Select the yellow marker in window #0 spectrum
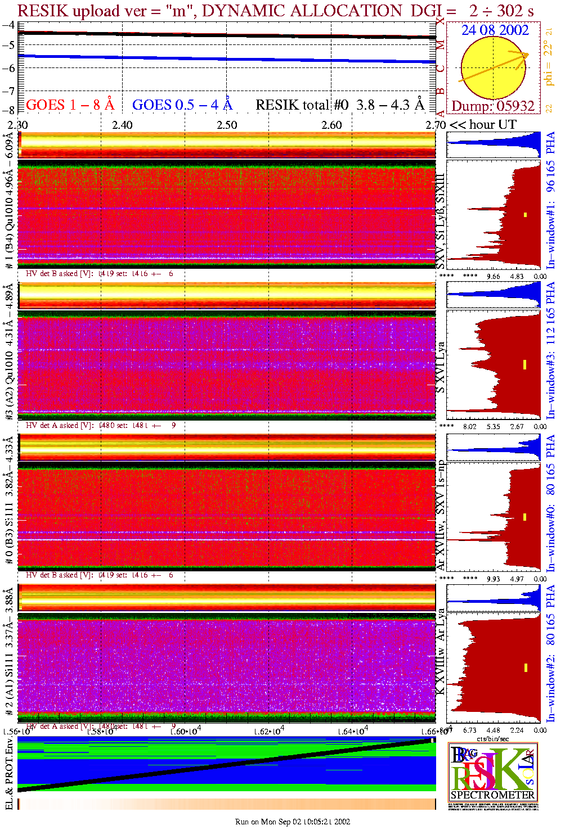The height and width of the screenshot is (830, 565). pyautogui.click(x=525, y=517)
